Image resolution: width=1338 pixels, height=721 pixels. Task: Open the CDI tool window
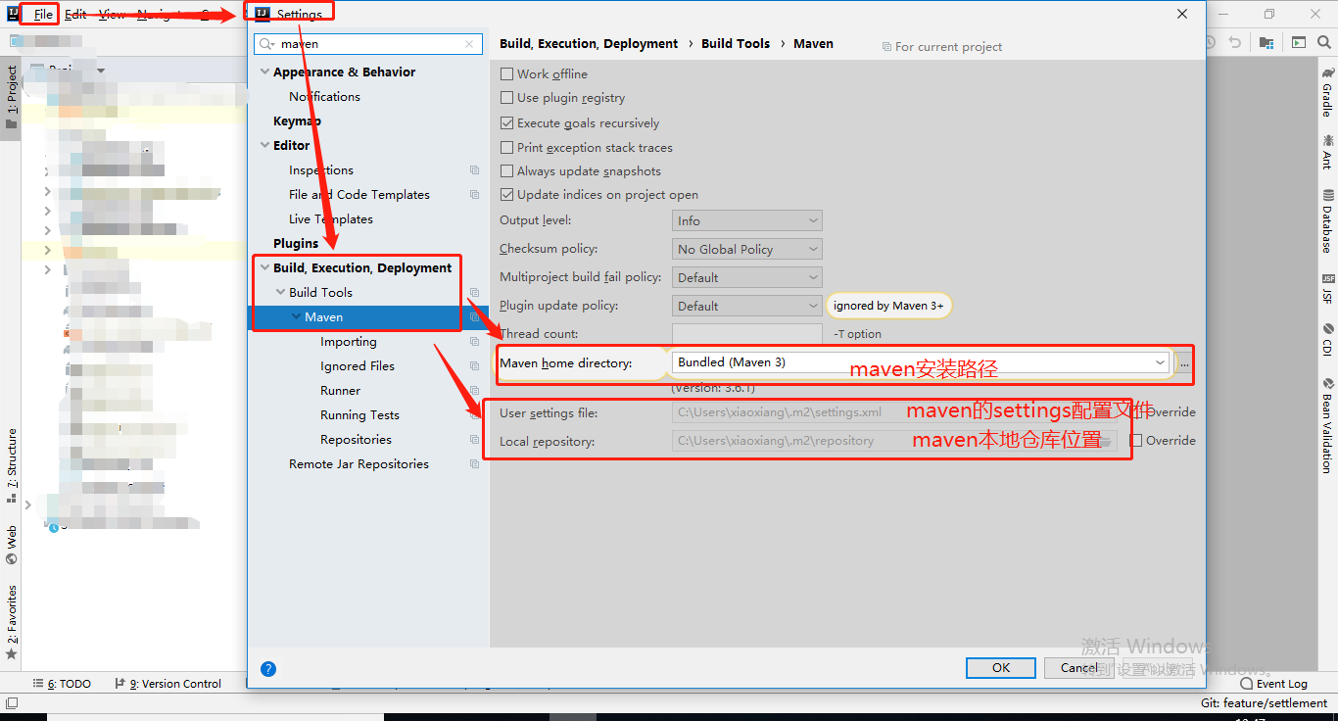(x=1327, y=339)
